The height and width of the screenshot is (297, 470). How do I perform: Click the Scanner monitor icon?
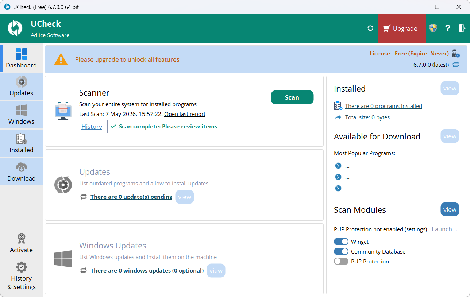(x=63, y=111)
